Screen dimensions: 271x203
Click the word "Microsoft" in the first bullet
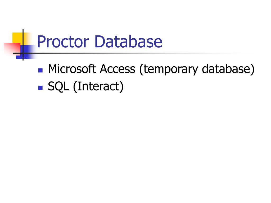pyautogui.click(x=72, y=69)
